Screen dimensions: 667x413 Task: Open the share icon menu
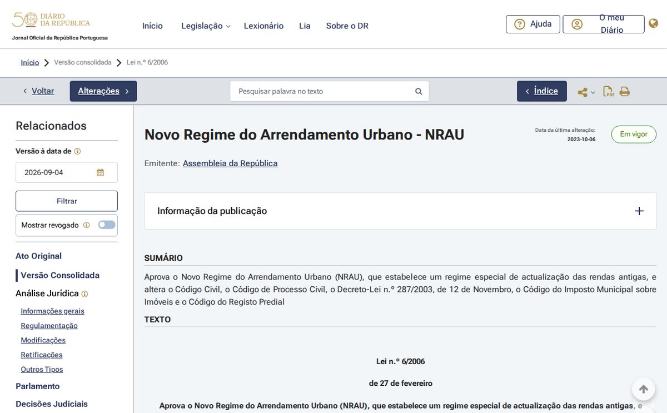[583, 92]
